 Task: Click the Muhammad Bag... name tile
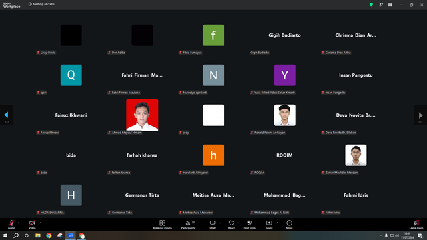pyautogui.click(x=285, y=195)
